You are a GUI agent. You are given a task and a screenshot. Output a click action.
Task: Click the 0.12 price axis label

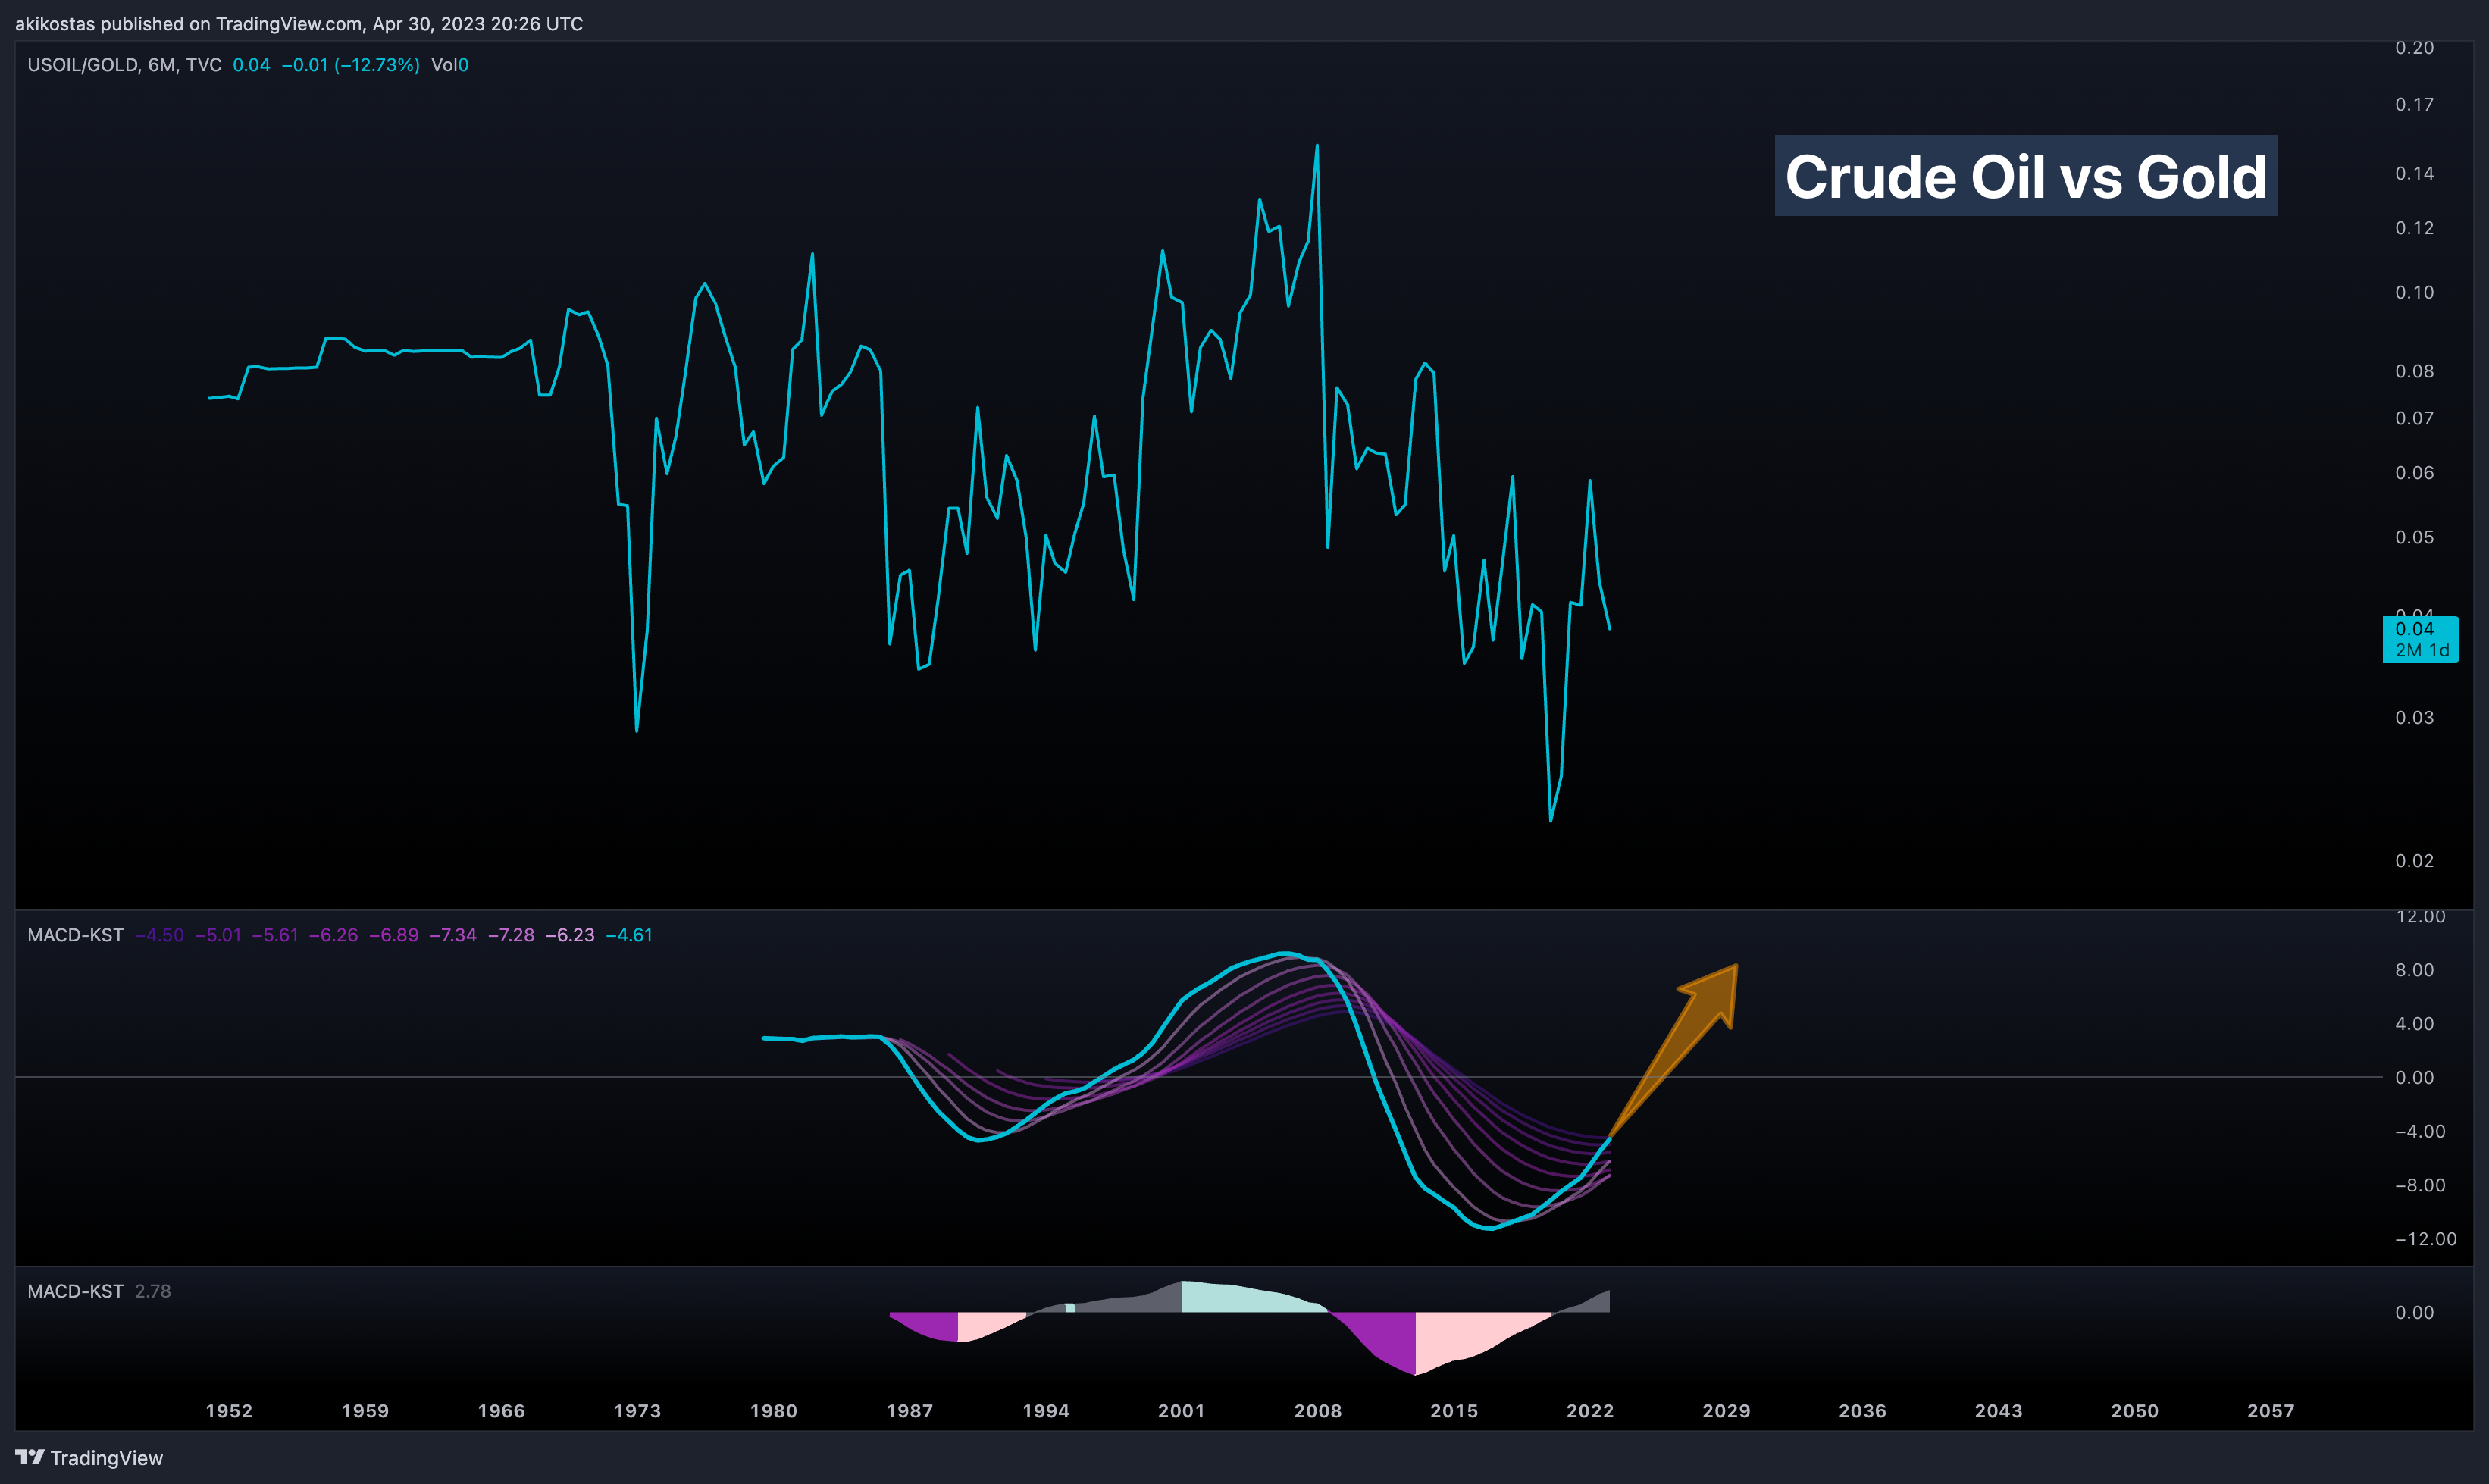(2414, 228)
